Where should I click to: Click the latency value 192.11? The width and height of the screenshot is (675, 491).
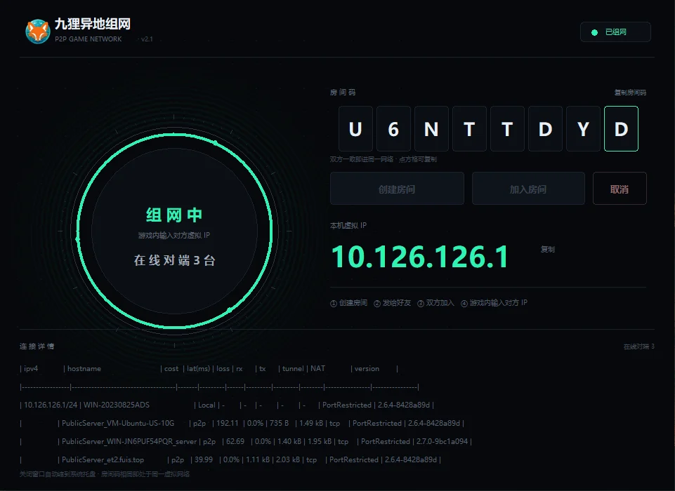[x=228, y=423]
